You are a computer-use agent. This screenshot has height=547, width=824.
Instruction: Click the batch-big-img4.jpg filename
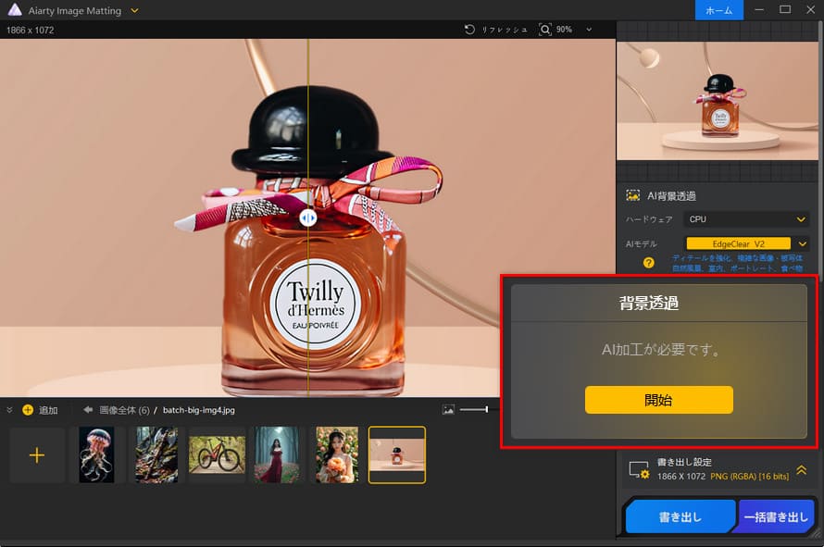(199, 410)
